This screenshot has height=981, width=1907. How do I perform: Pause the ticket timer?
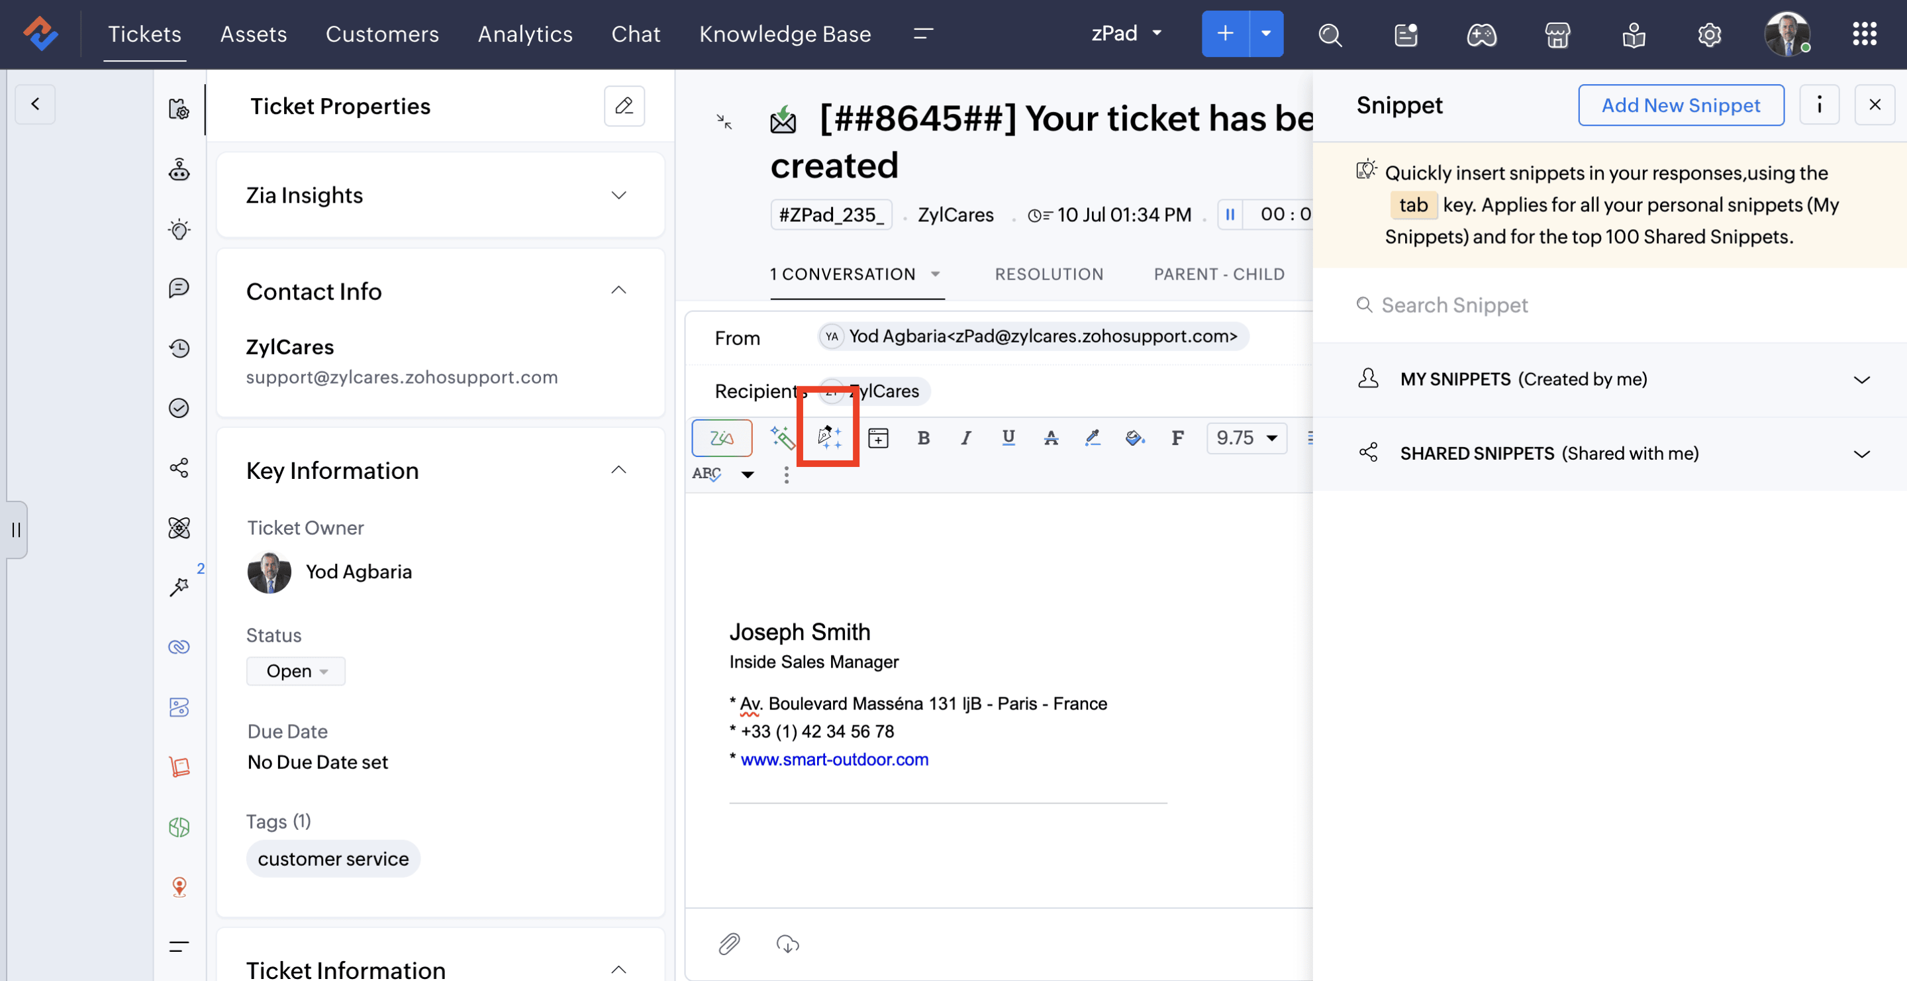[1230, 215]
